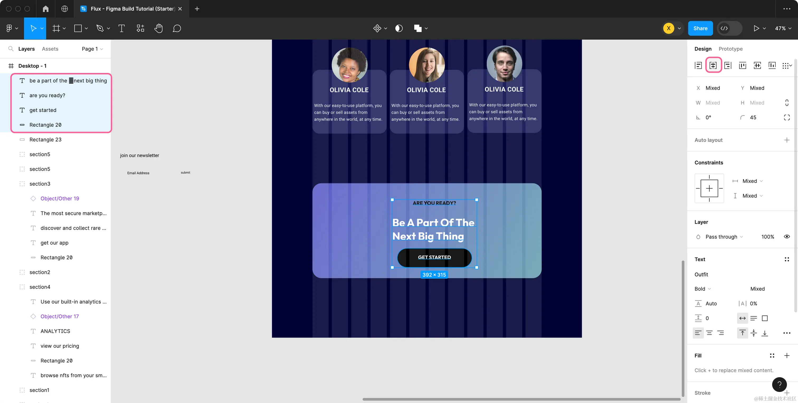798x403 pixels.
Task: Click align vertical centers icon
Action: [757, 65]
